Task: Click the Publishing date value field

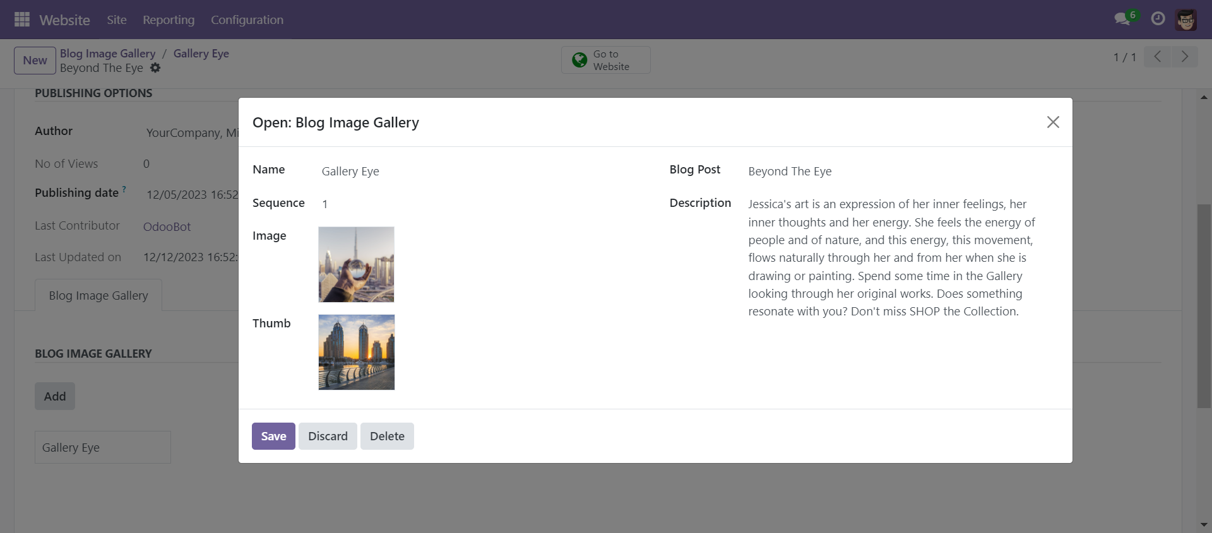Action: pos(192,195)
